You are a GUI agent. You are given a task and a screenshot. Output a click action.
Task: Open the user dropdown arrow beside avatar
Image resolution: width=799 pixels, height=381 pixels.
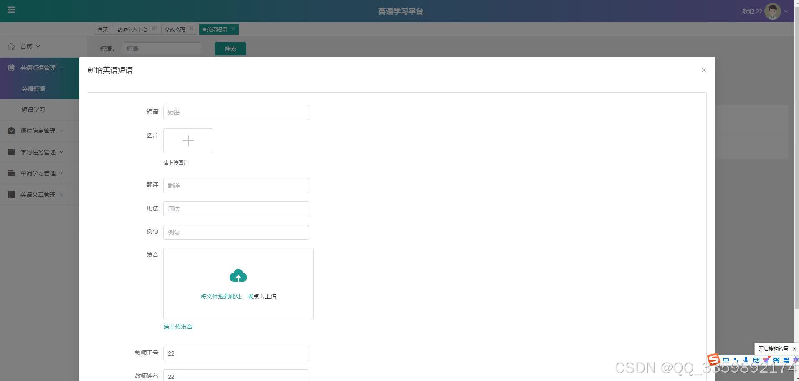pyautogui.click(x=786, y=12)
